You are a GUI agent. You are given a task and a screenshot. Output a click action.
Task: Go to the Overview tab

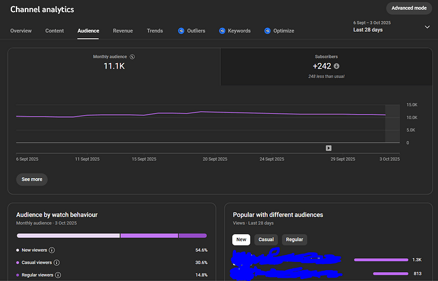click(x=21, y=31)
